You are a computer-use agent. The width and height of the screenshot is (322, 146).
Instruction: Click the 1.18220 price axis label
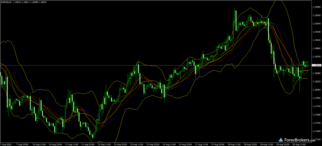[x=316, y=81]
